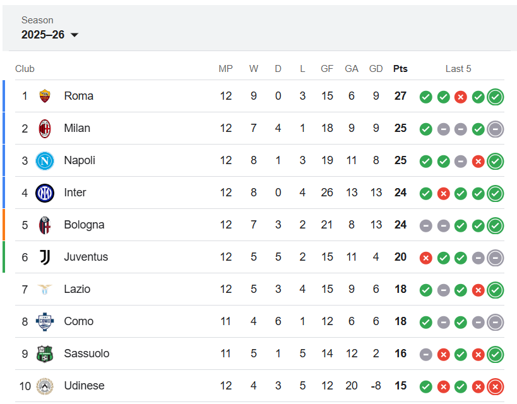Viewport: 517px width, 404px height.
Task: Click the Udinese club crest
Action: tap(45, 386)
